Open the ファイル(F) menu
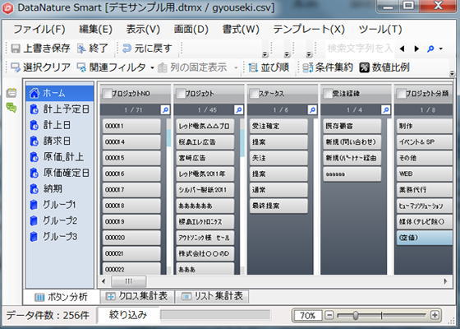The image size is (460, 329). pos(39,30)
